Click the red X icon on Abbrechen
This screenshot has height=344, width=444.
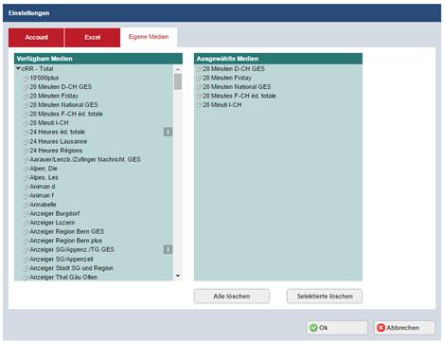(x=381, y=328)
